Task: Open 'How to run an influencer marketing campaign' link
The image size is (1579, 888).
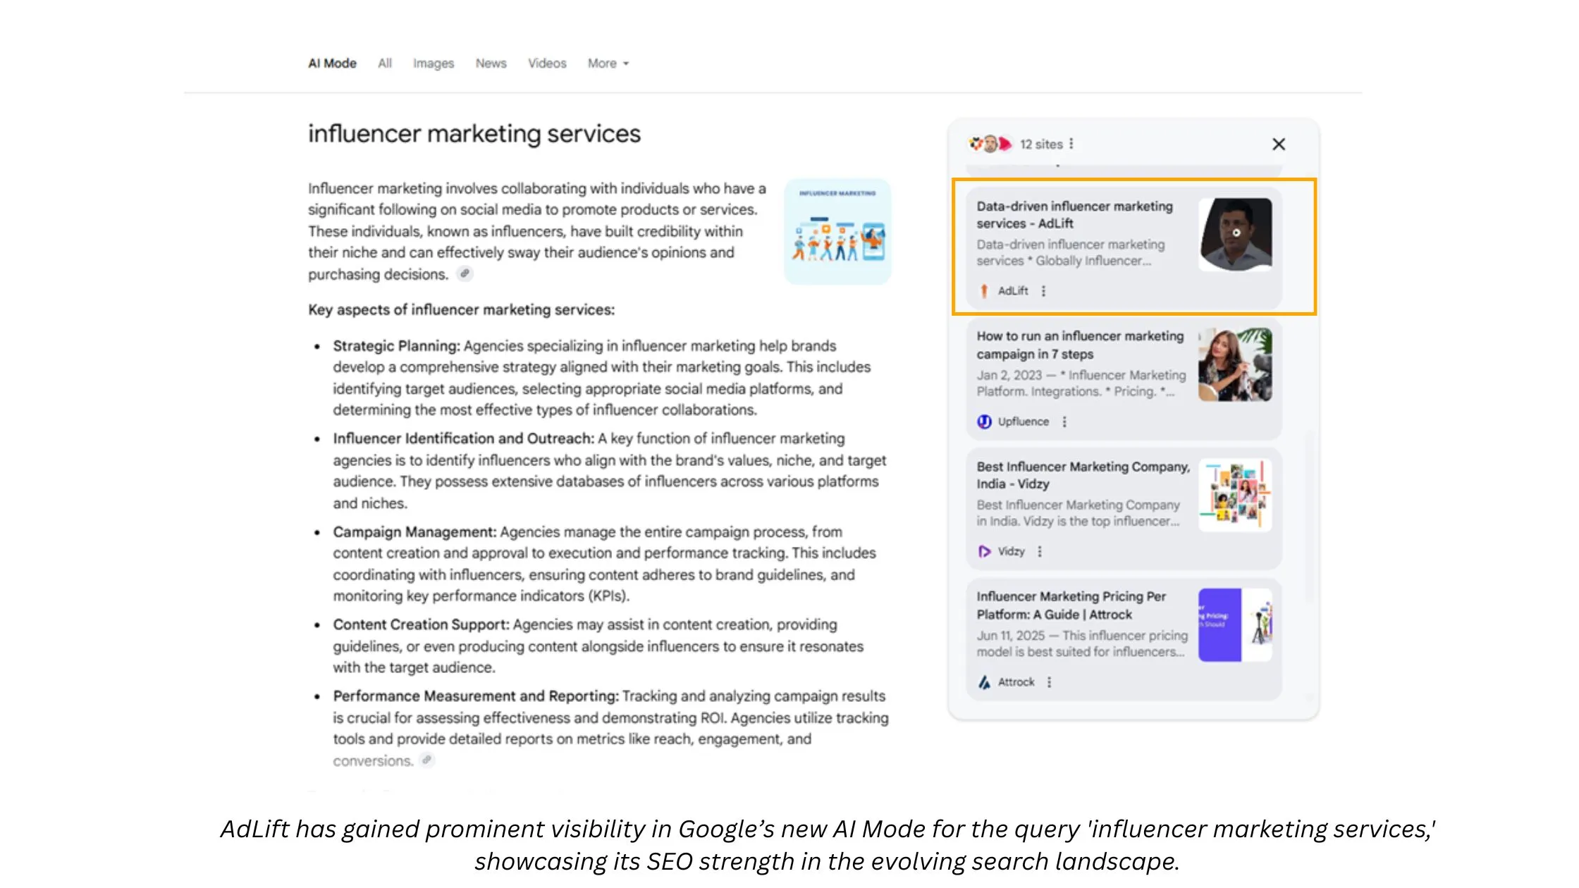Action: (1080, 345)
